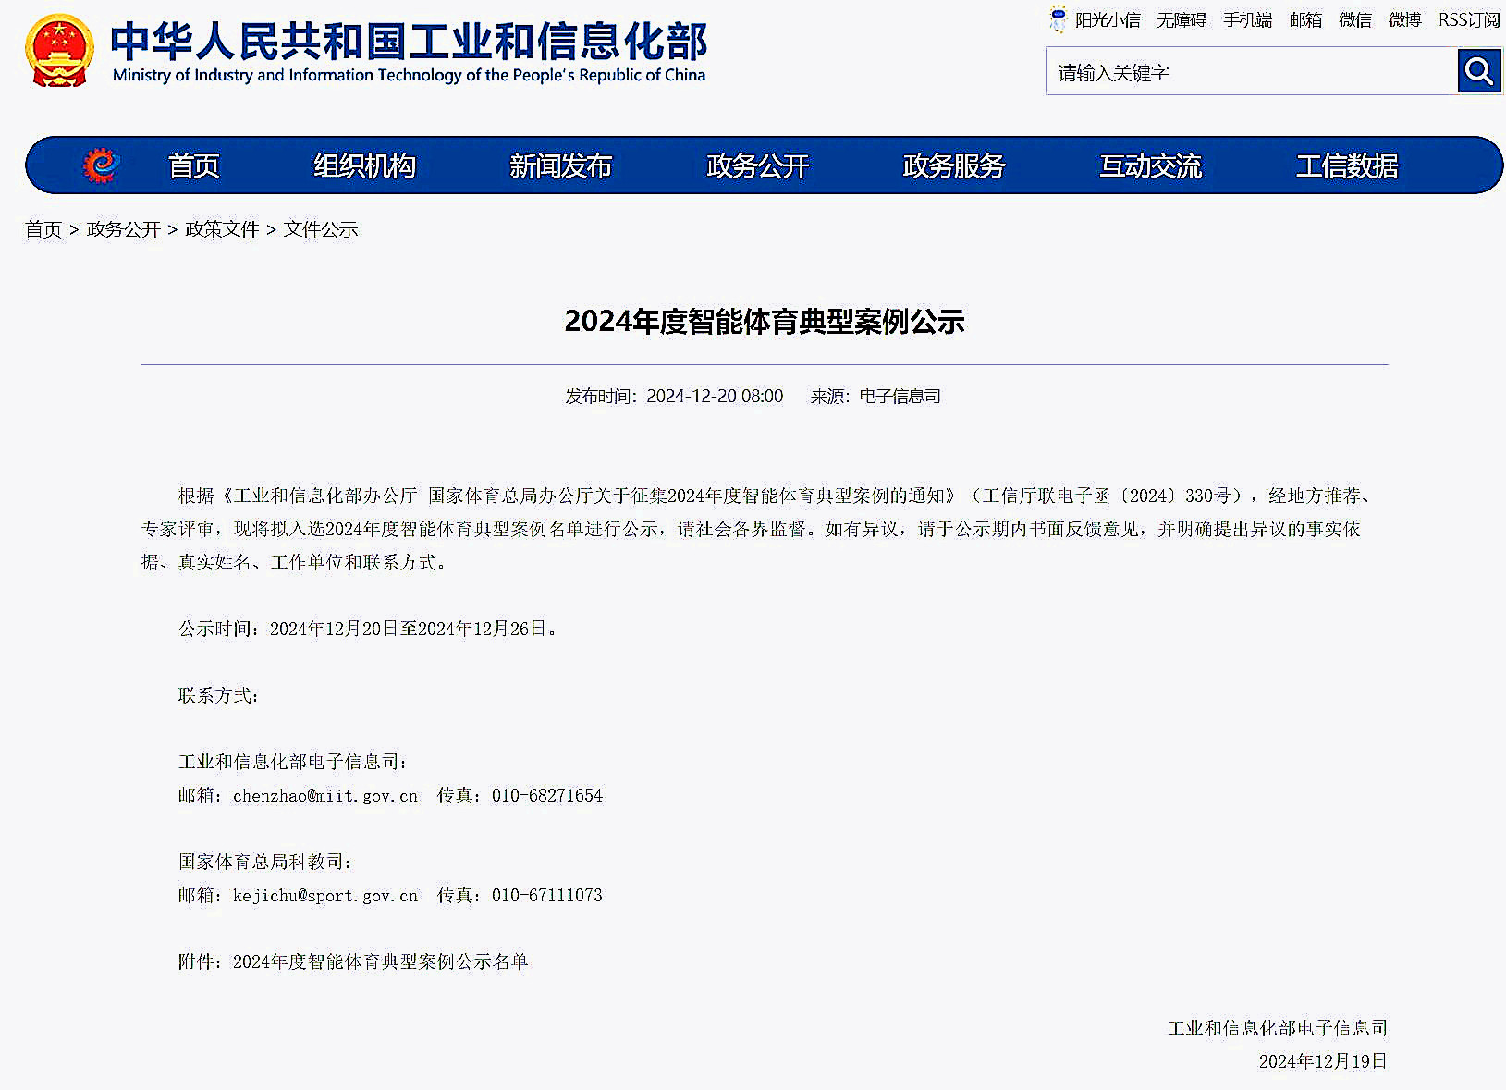Viewport: 1506px width, 1090px height.
Task: Open the 政务服务 menu item
Action: pos(953,166)
